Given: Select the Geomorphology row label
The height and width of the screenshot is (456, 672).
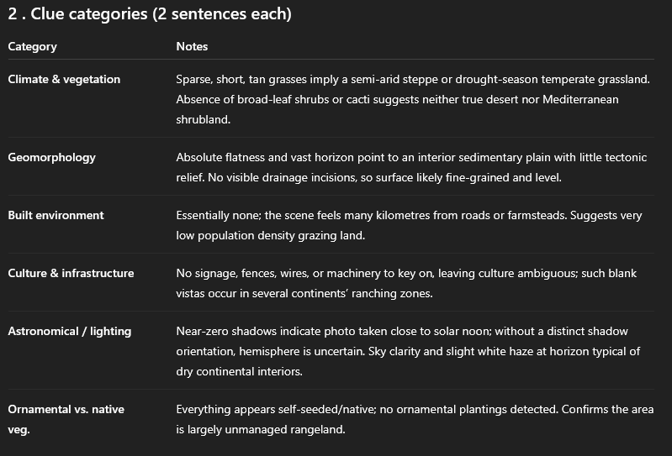Looking at the screenshot, I should coord(51,157).
